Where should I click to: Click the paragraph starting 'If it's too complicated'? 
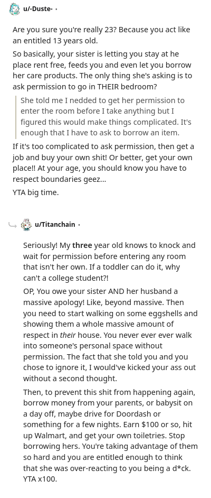pos(103,163)
